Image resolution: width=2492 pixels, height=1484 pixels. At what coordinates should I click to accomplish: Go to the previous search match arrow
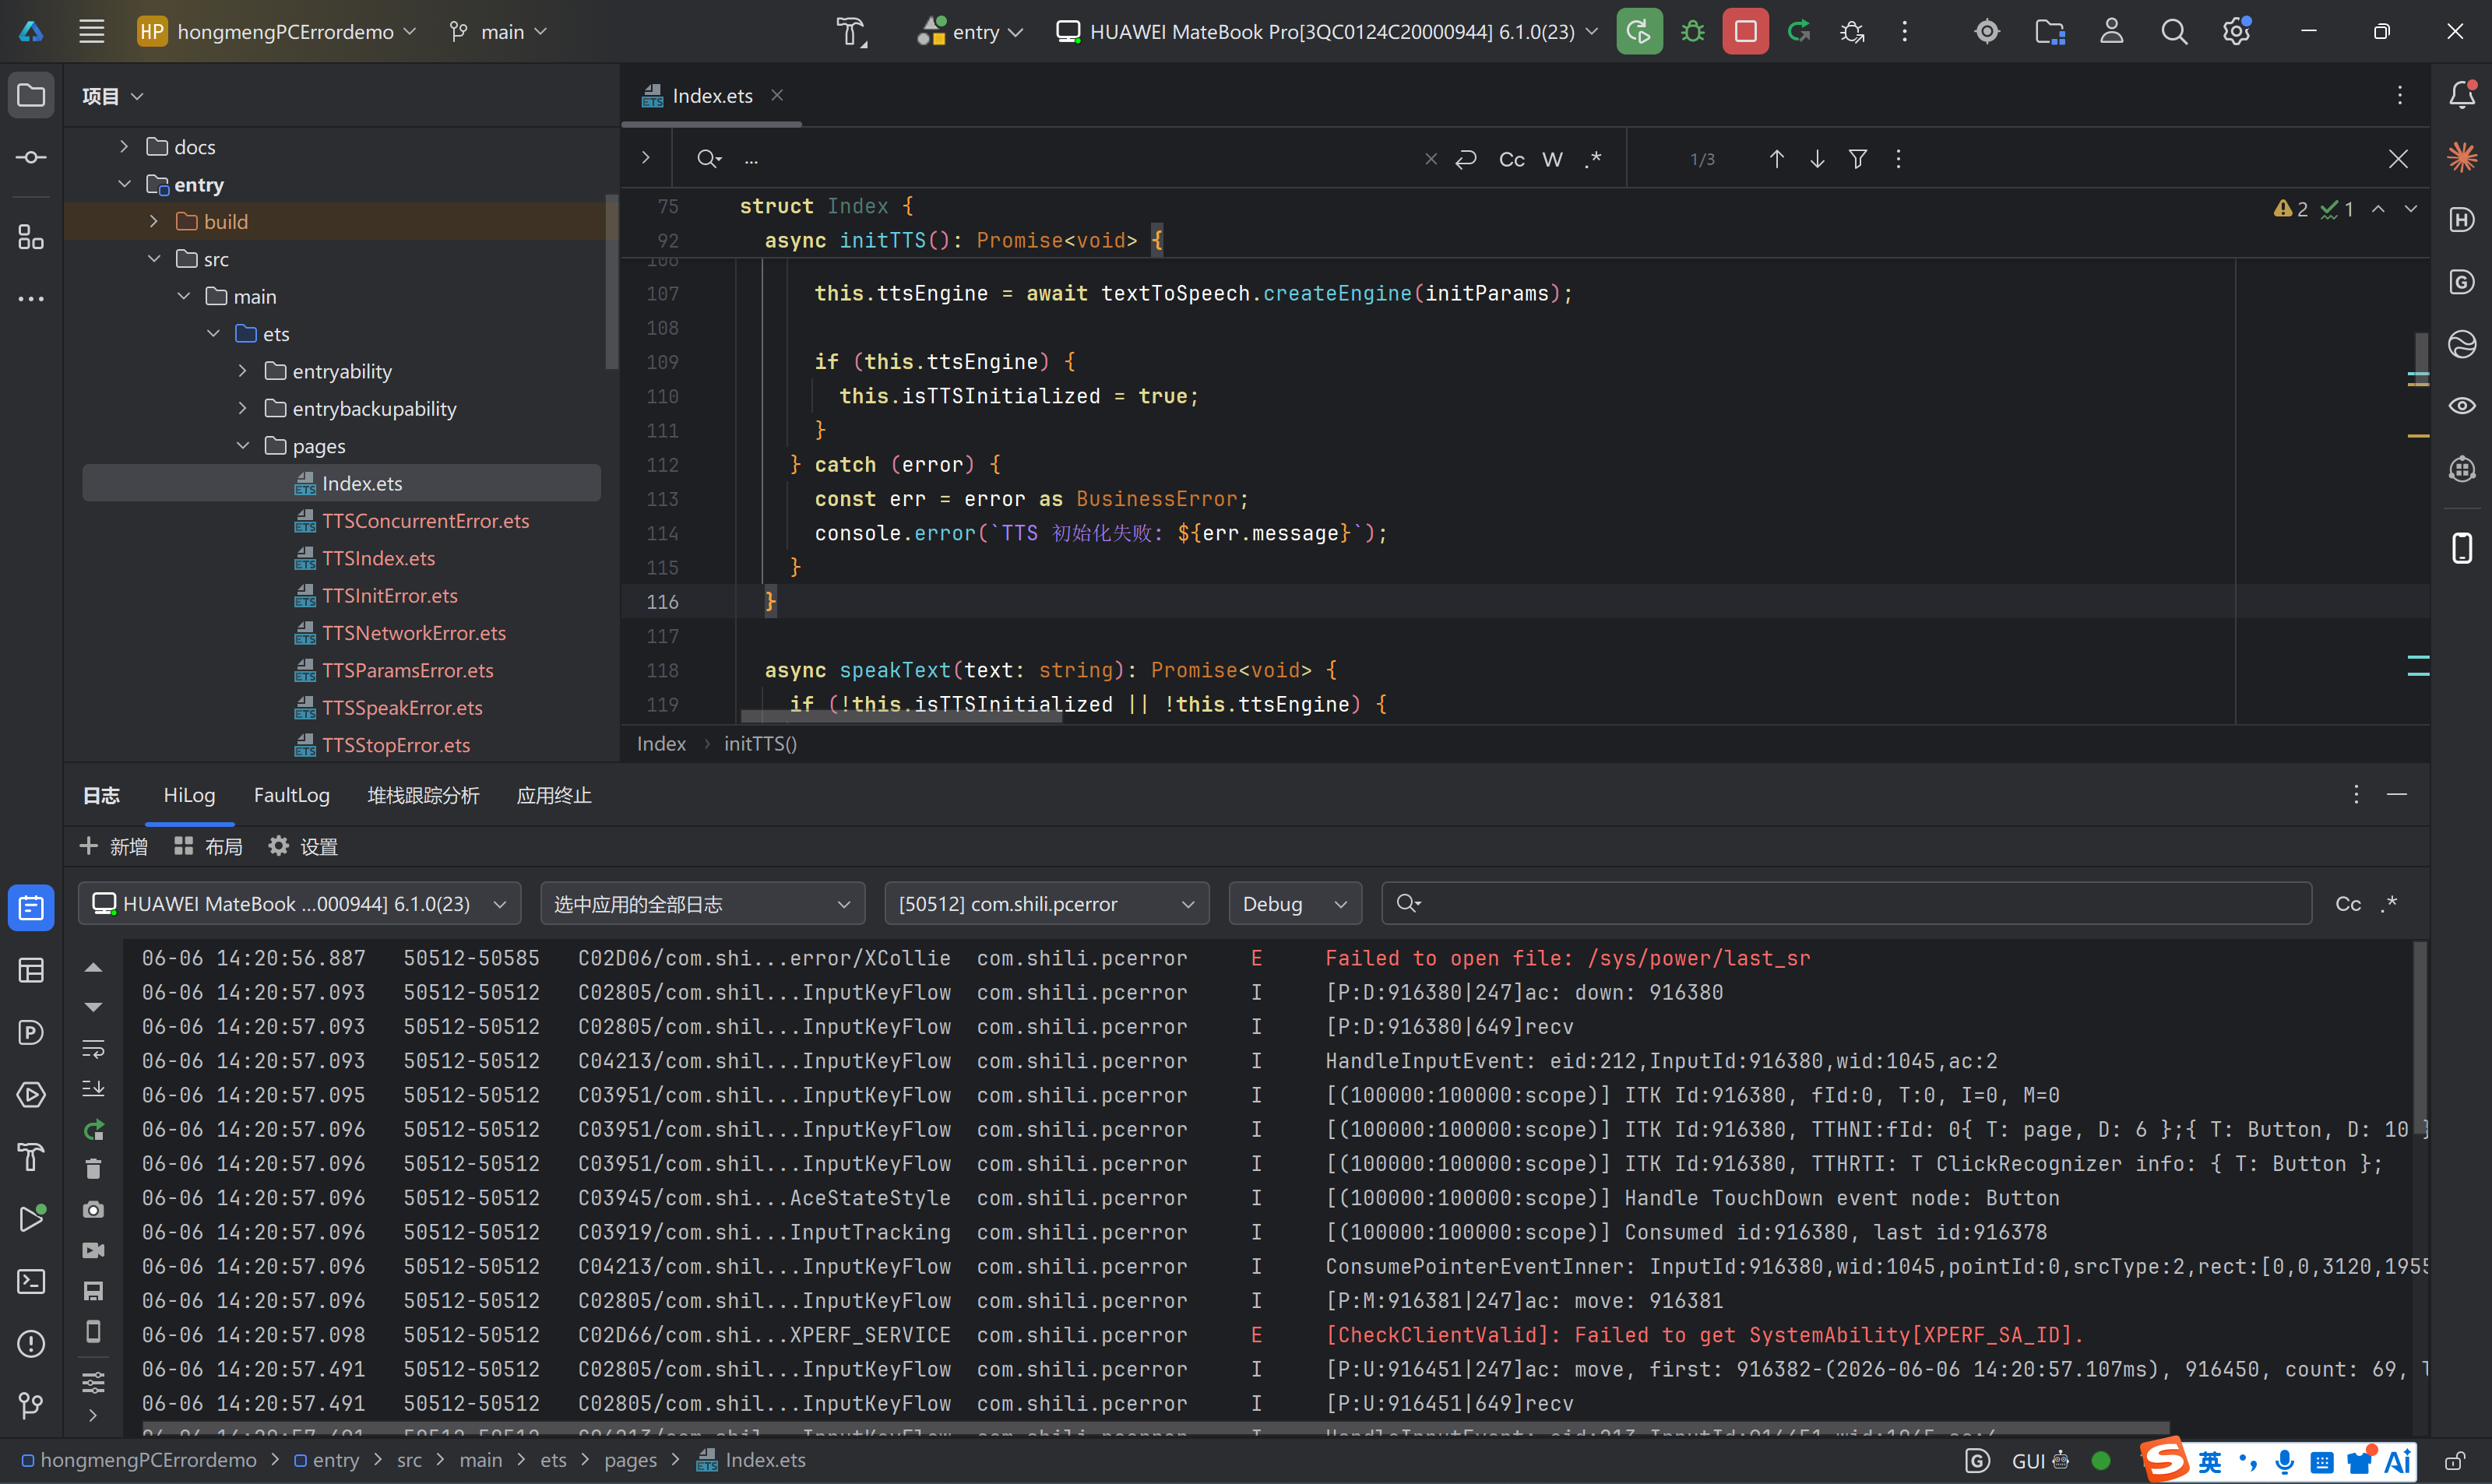point(1777,159)
